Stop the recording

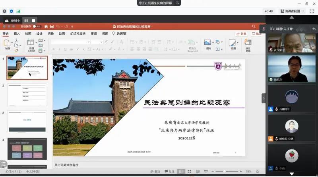coord(34,20)
